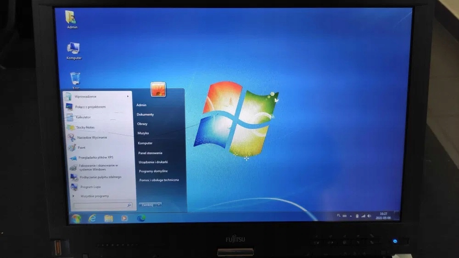Open Obrazy from the Start menu
This screenshot has height=258, width=459.
142,124
